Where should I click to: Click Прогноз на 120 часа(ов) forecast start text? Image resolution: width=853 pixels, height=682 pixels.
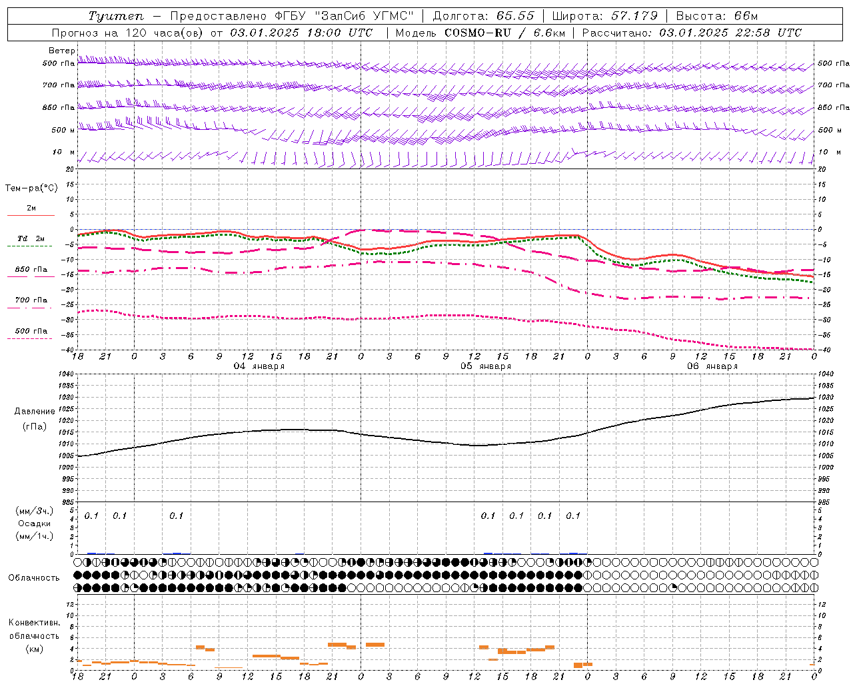pos(213,33)
